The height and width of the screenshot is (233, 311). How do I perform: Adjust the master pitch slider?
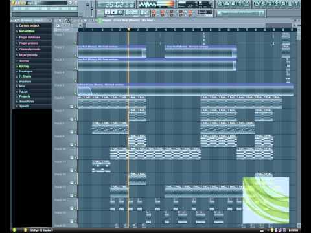(92, 8)
